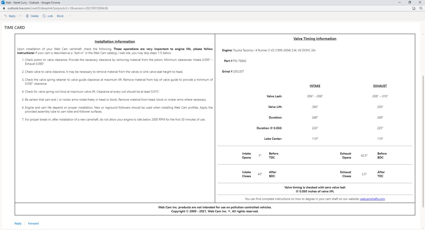Click the Outlook icon in the title bar
The height and width of the screenshot is (230, 425).
[3, 2]
